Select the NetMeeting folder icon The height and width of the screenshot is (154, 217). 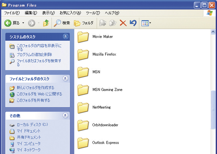click(83, 107)
